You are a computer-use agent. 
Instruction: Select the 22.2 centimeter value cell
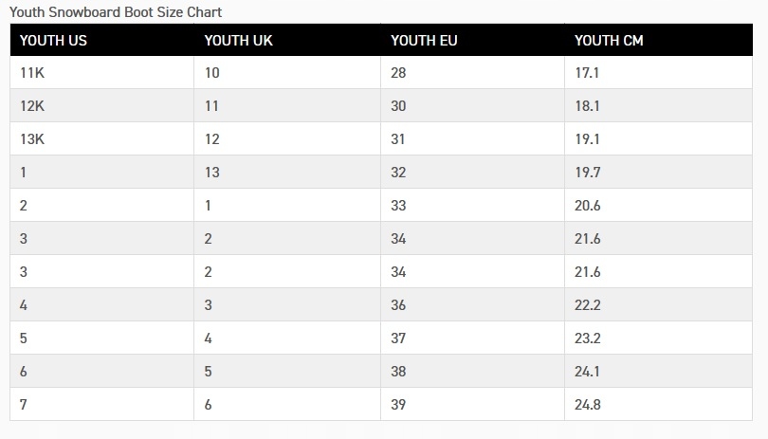(x=588, y=305)
